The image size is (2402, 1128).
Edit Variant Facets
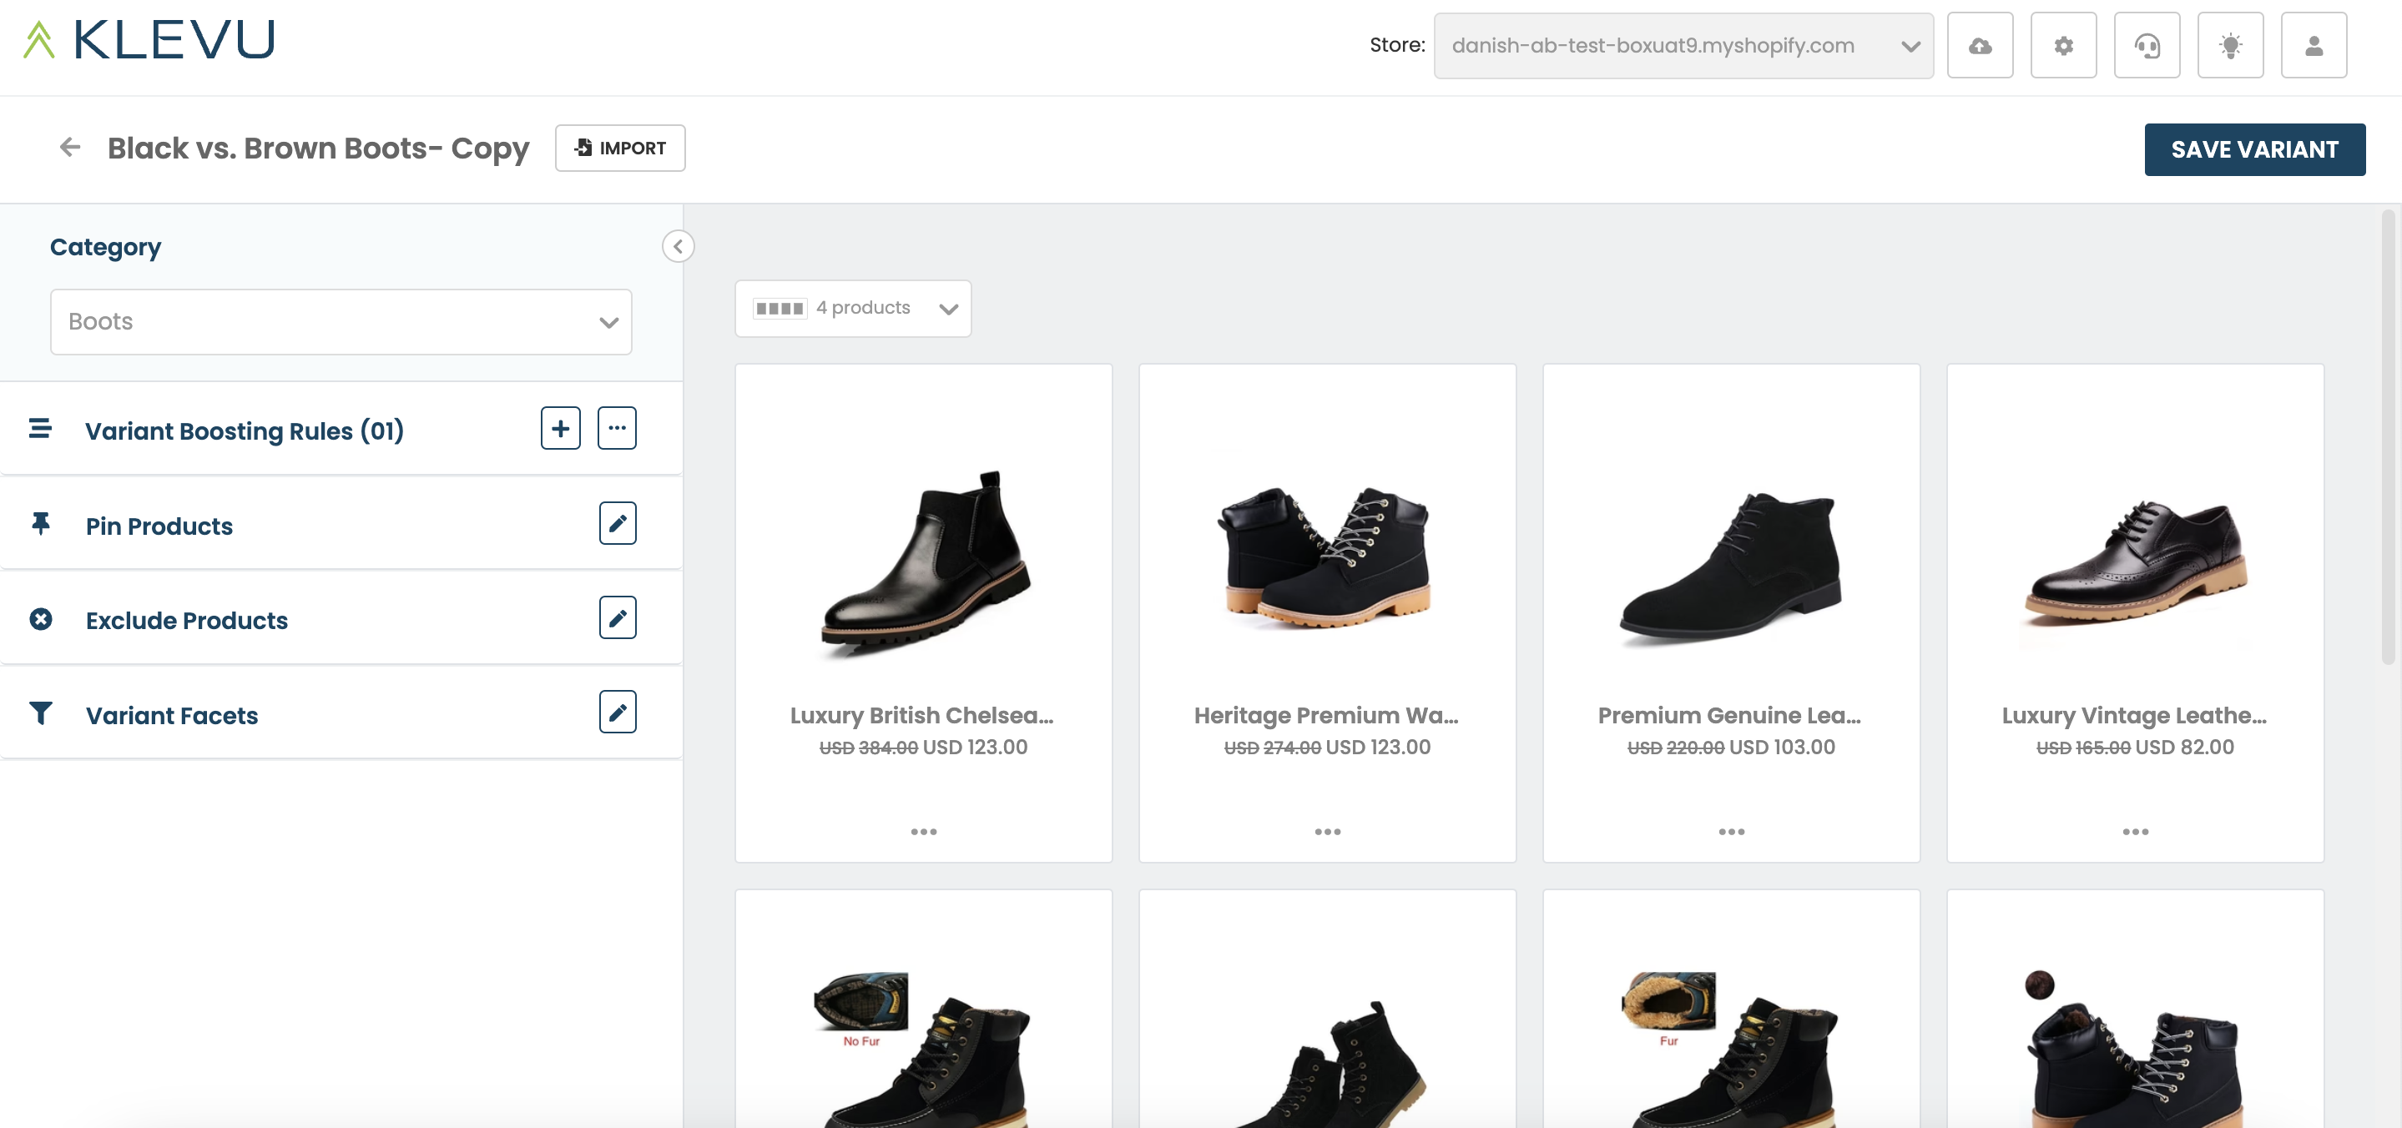click(618, 713)
